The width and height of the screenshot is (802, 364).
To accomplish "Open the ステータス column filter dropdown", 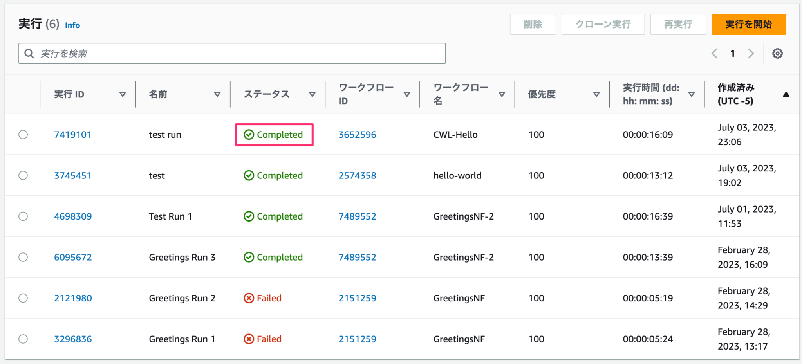I will 312,94.
